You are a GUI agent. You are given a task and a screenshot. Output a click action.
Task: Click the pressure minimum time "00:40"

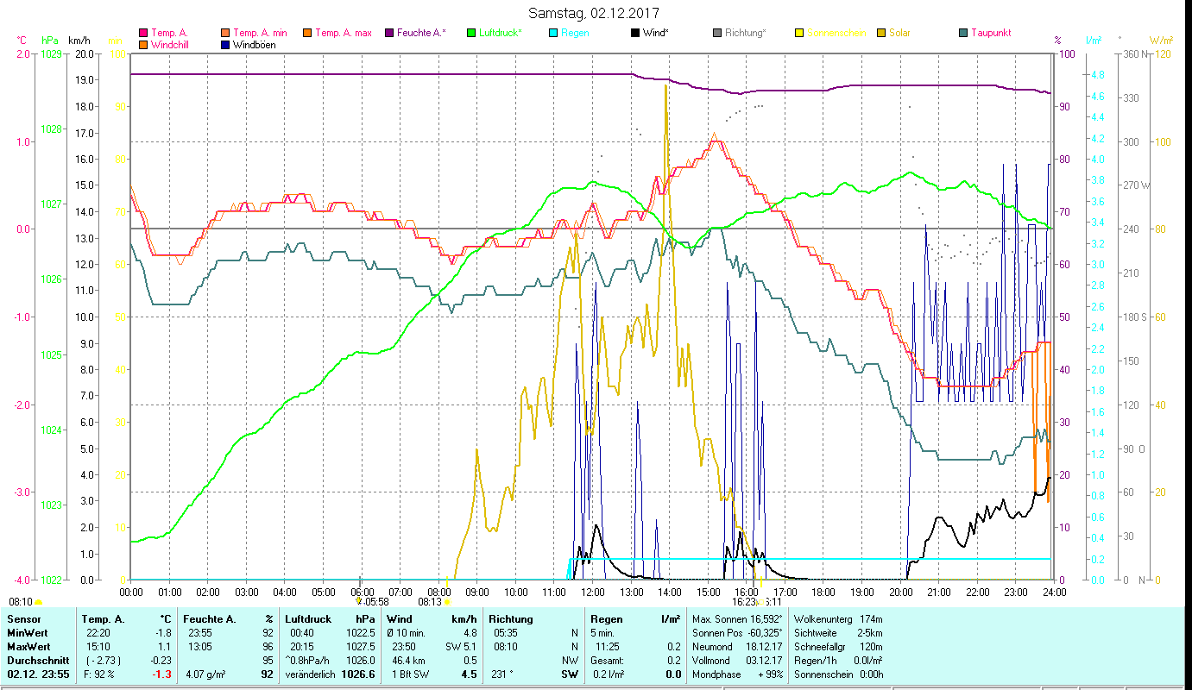302,633
